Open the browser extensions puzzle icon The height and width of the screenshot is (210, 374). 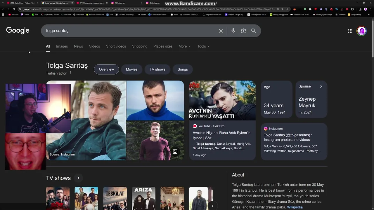click(352, 9)
